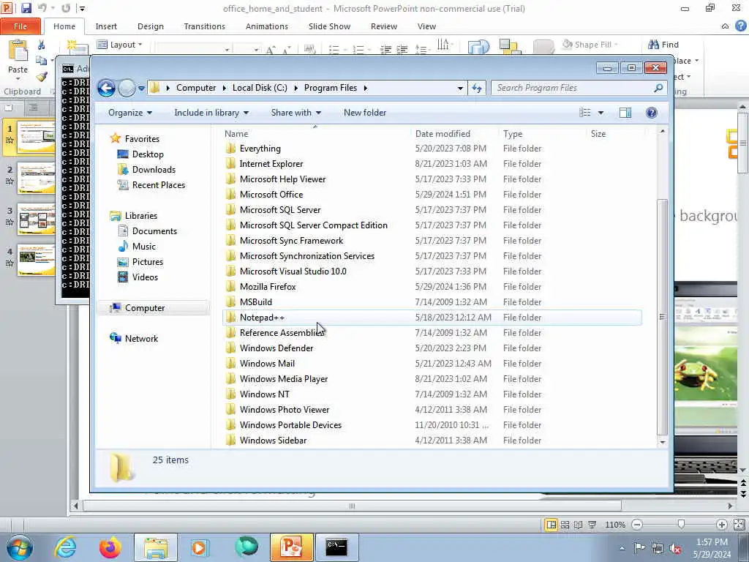Click the PowerPoint zoom slider handle
Screen dimensions: 749x562
(681, 525)
